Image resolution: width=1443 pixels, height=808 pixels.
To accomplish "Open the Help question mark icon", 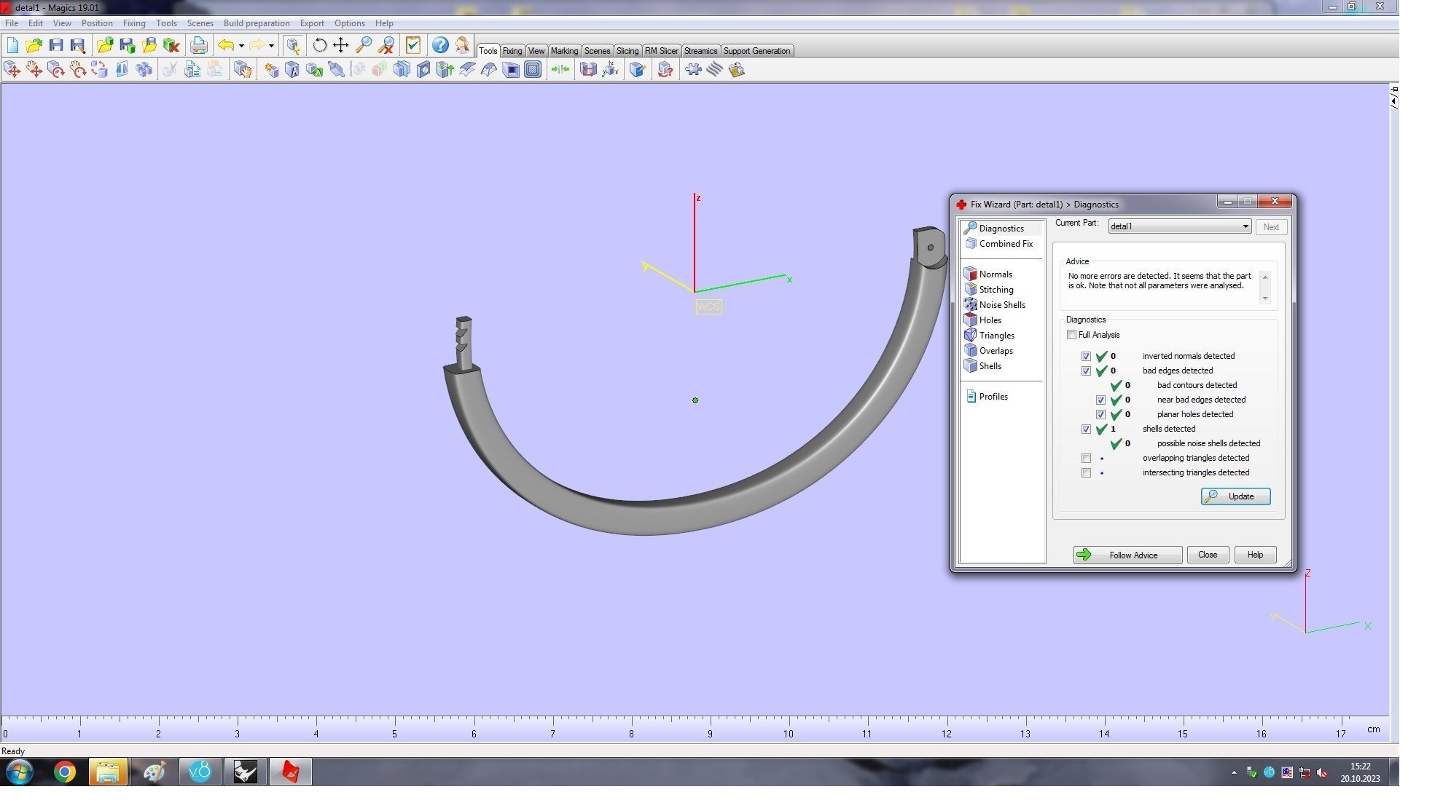I will coord(440,45).
